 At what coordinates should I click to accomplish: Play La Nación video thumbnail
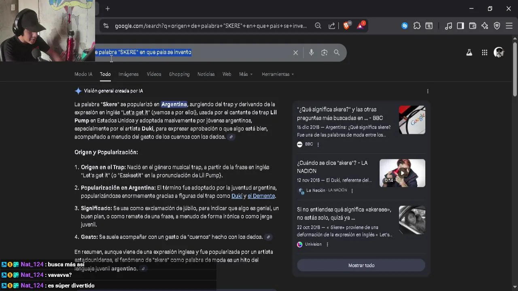402,173
